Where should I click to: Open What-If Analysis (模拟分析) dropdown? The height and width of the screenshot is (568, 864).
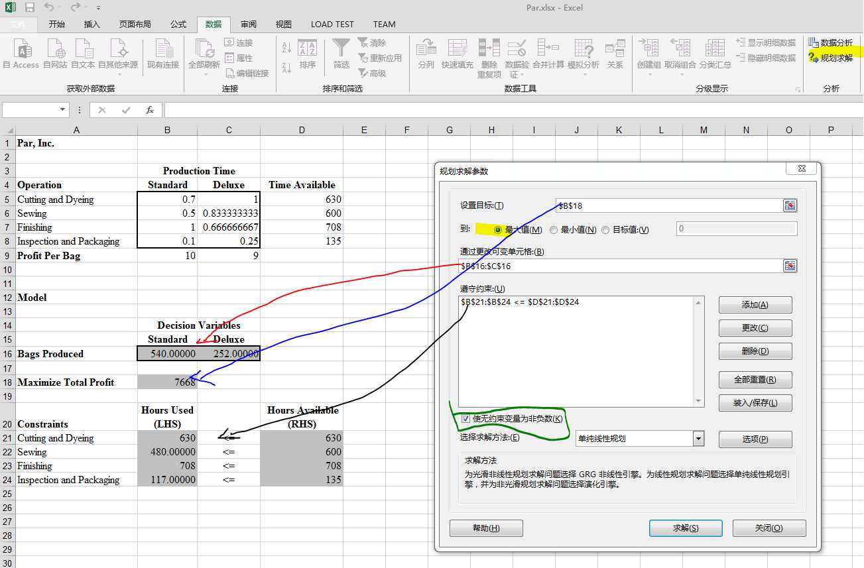[x=584, y=58]
